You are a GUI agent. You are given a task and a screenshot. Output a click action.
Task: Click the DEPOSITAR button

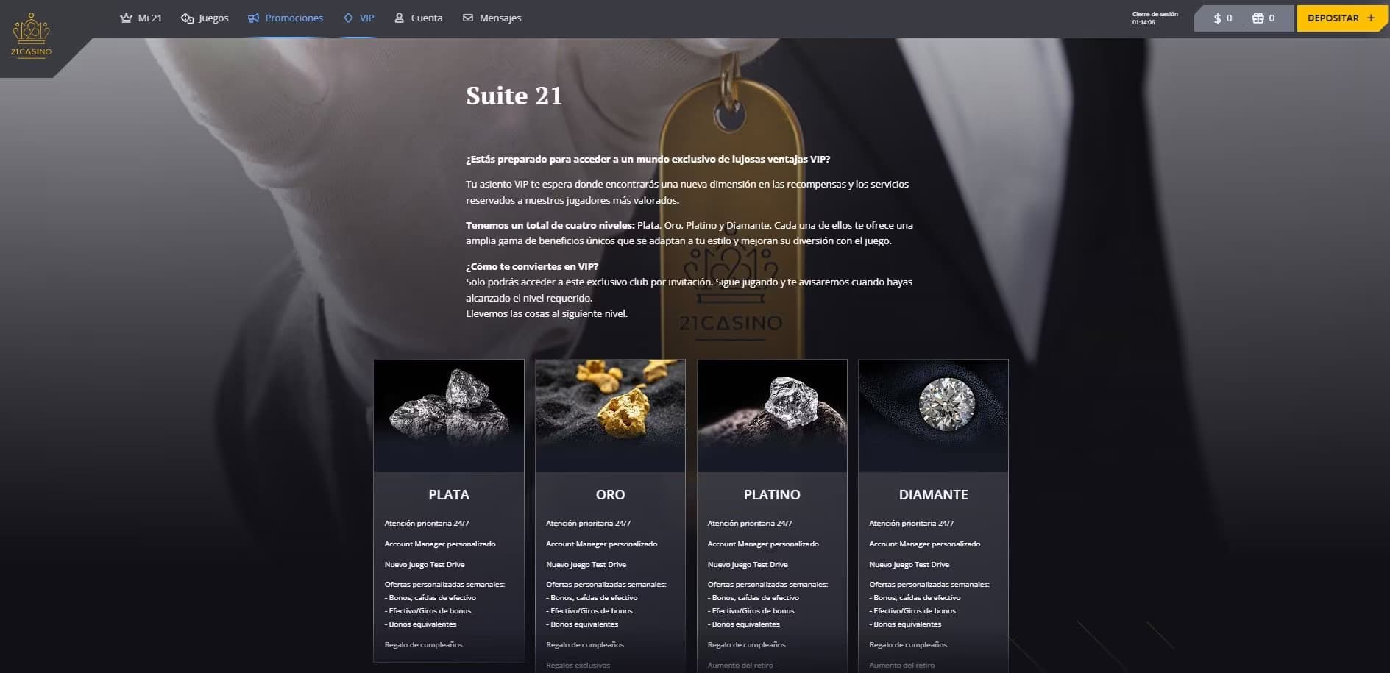click(x=1341, y=18)
